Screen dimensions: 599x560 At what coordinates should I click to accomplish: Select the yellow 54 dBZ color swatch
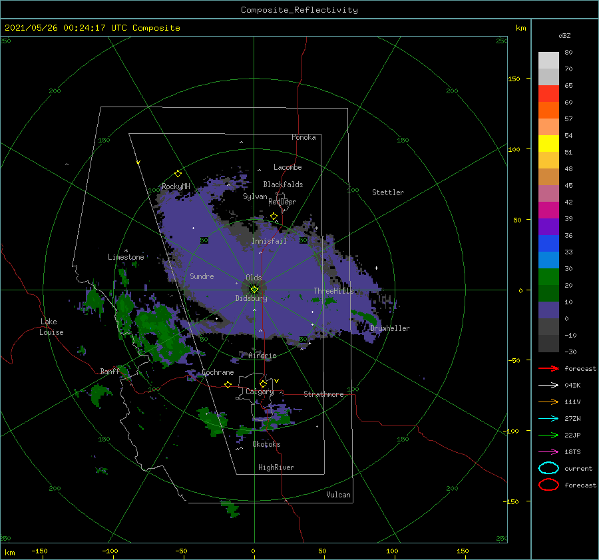[548, 143]
